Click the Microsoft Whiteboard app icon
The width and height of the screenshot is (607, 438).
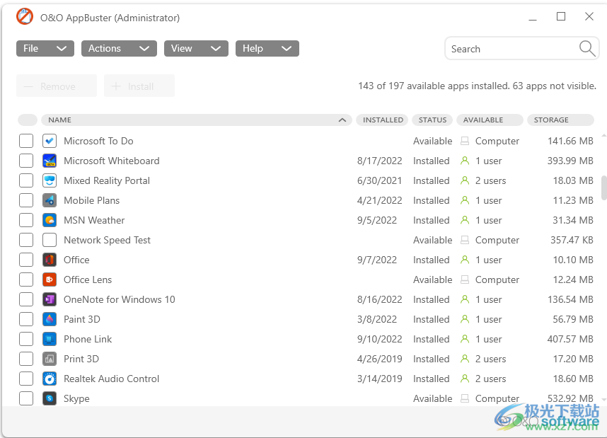pyautogui.click(x=50, y=161)
